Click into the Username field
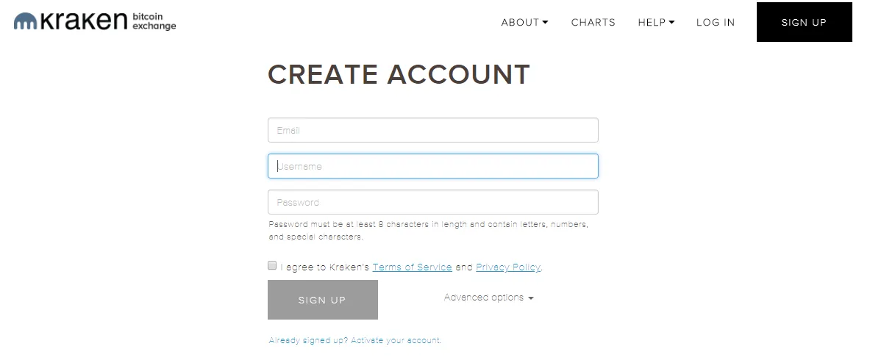870x360 pixels. tap(432, 166)
